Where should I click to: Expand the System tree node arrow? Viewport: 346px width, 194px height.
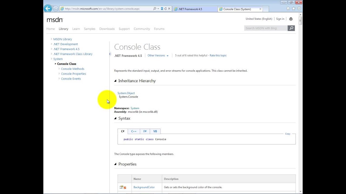[51, 59]
